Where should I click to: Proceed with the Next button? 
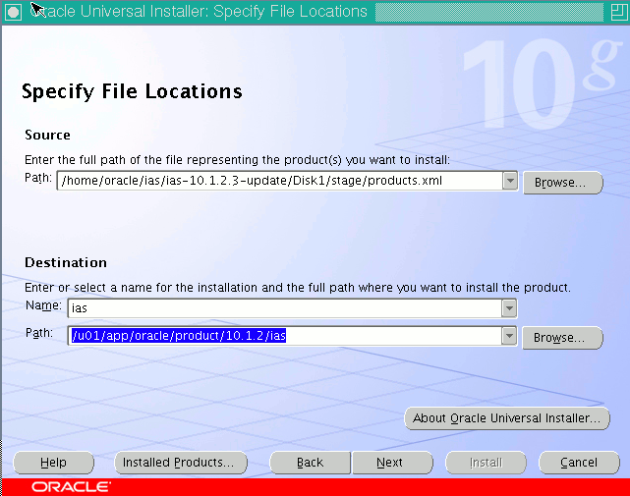pos(392,463)
